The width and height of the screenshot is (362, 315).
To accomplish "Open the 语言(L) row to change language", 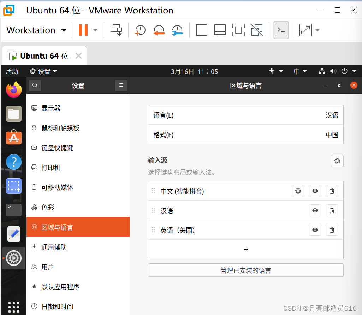I will pos(245,115).
